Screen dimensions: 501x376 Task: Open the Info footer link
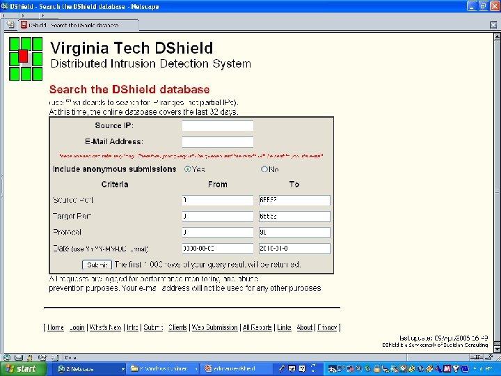coord(133,327)
